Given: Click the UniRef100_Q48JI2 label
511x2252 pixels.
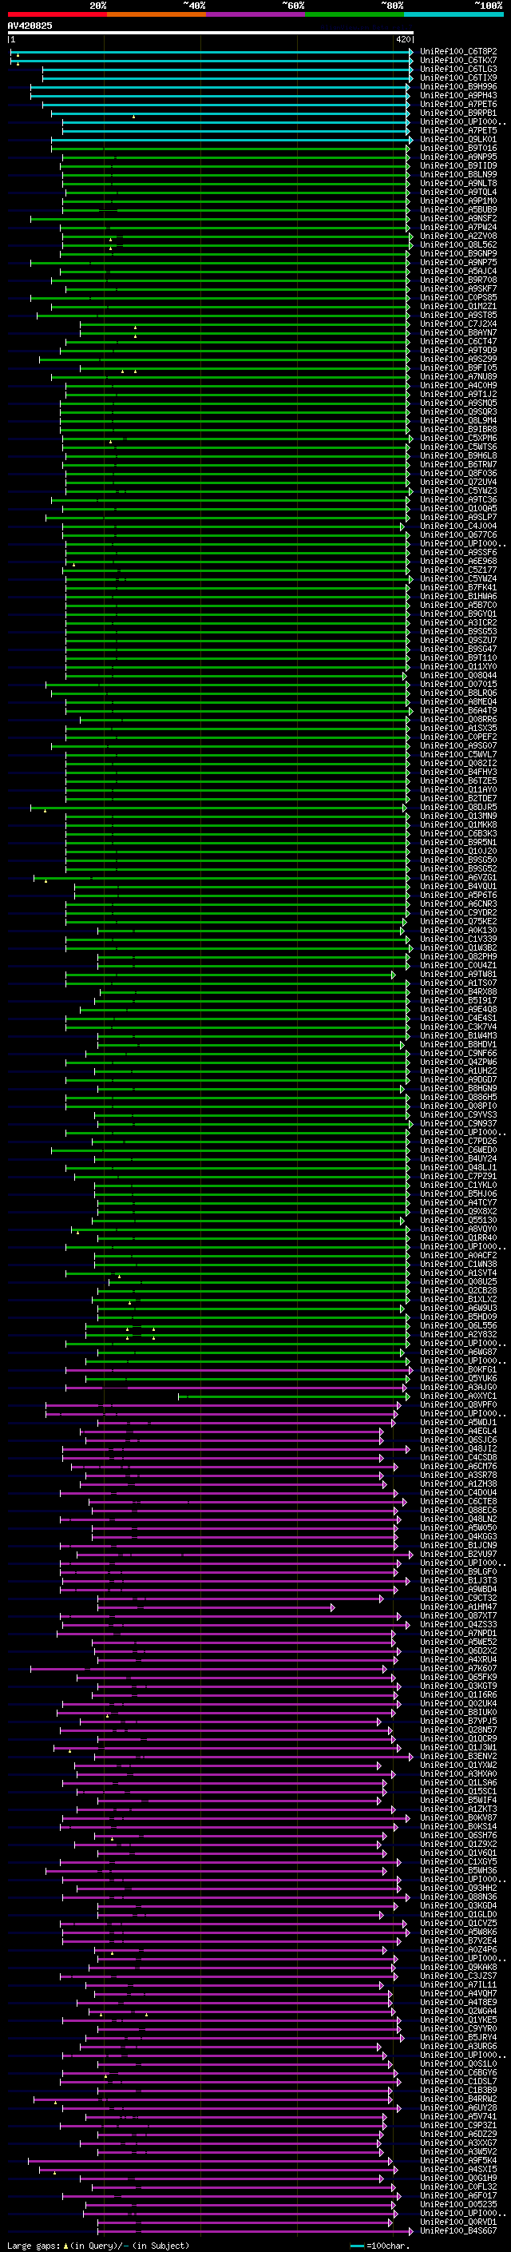Looking at the screenshot, I should 458,1448.
